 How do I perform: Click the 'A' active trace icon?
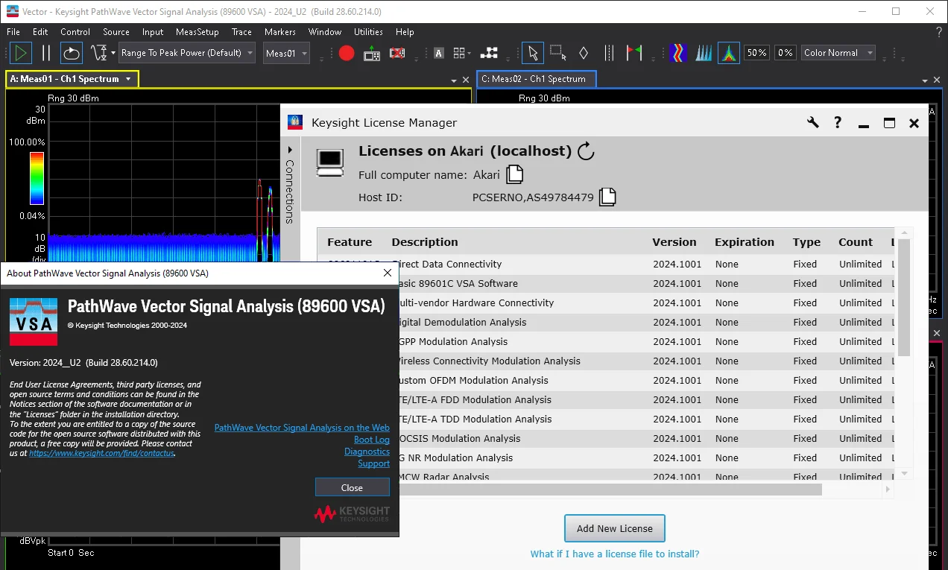439,53
